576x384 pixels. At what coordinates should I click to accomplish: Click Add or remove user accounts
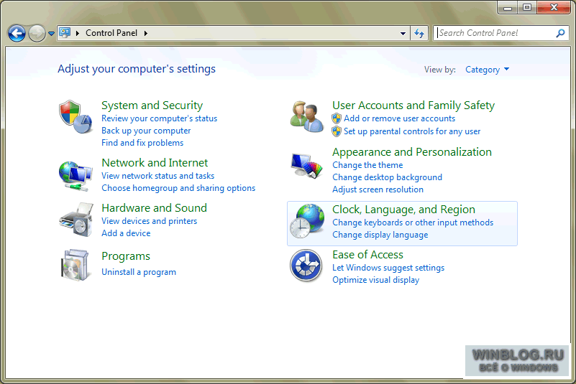399,118
